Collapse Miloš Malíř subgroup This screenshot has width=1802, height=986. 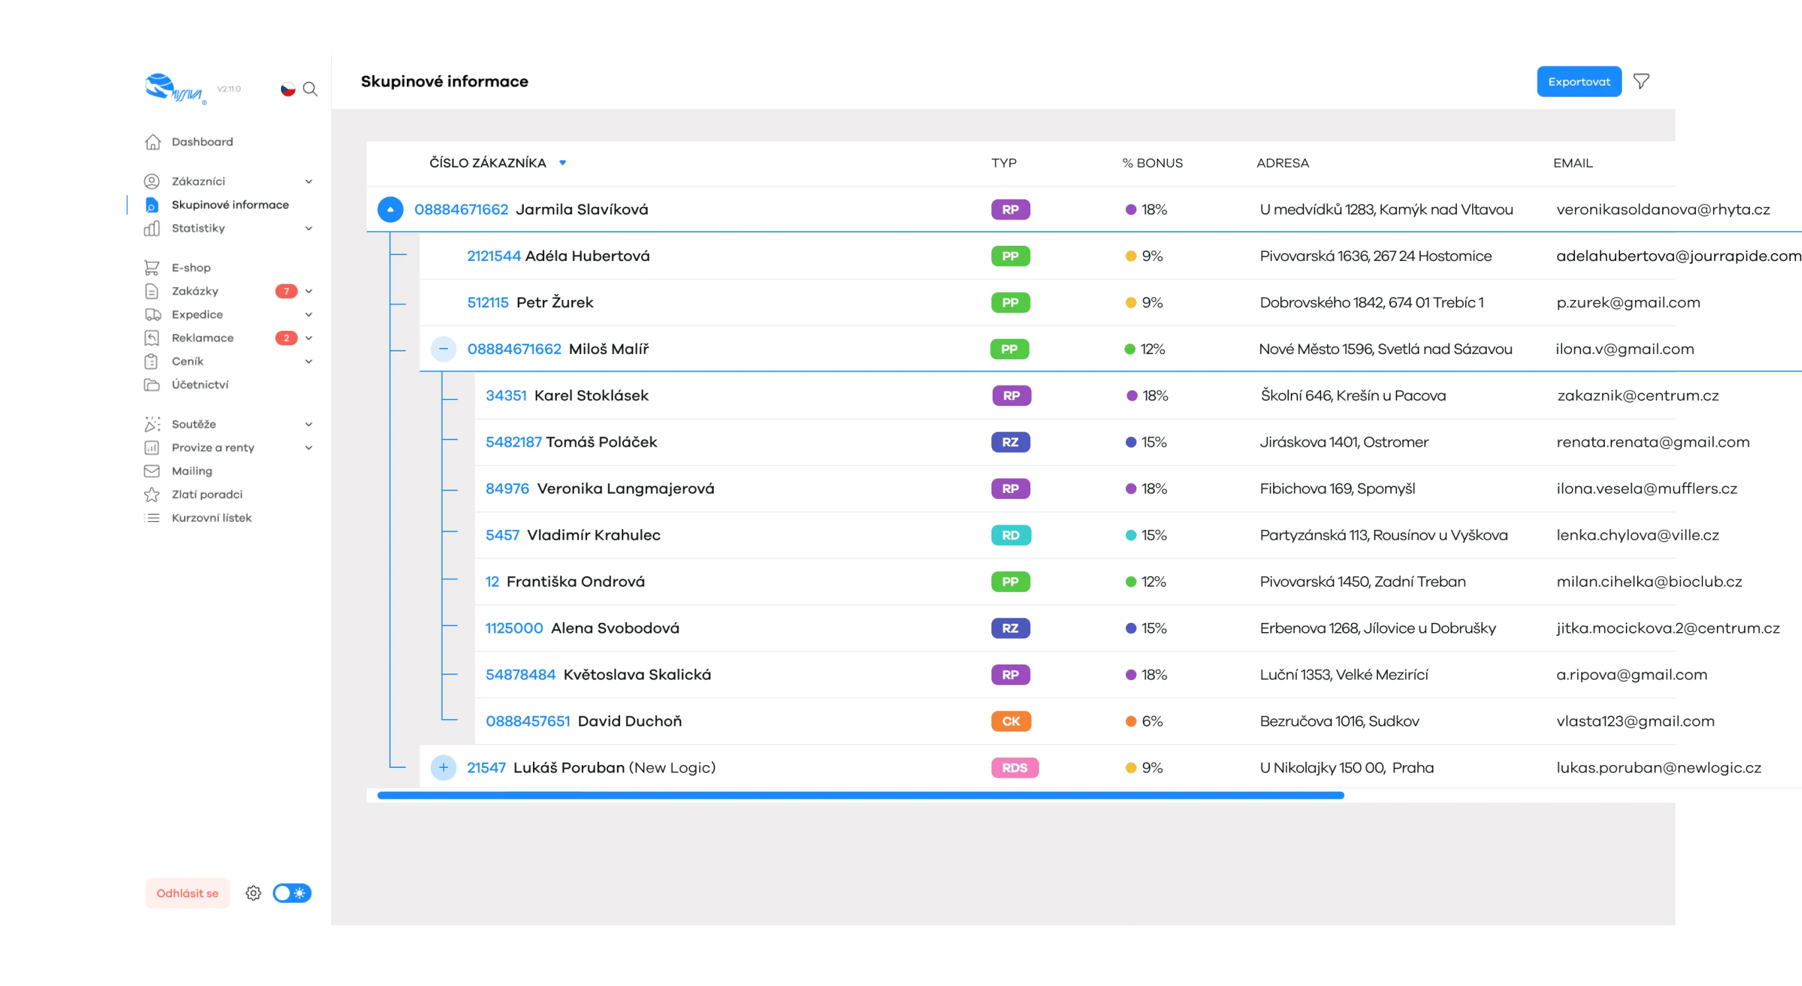pos(443,349)
